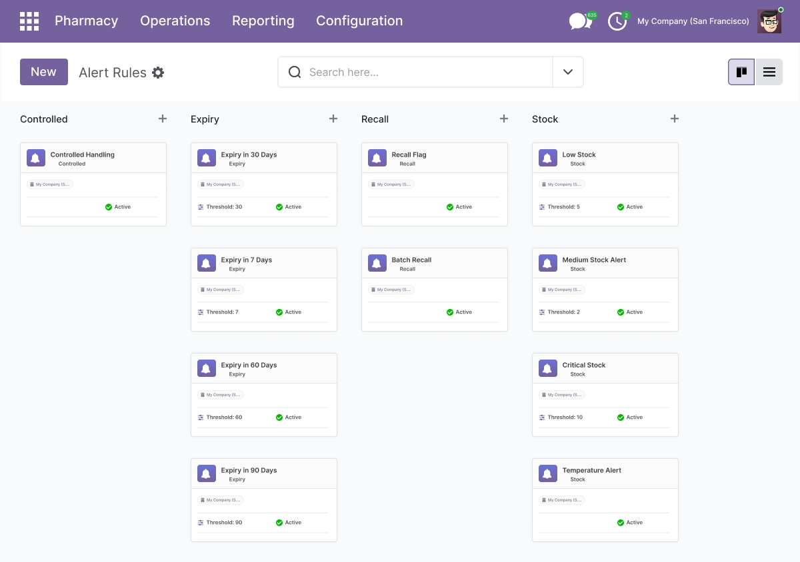
Task: Add a card in Stock column
Action: [675, 119]
